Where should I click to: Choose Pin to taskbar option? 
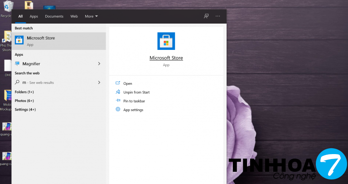click(x=134, y=101)
